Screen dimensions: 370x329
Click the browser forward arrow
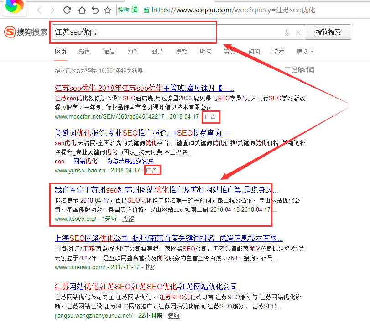(52, 10)
